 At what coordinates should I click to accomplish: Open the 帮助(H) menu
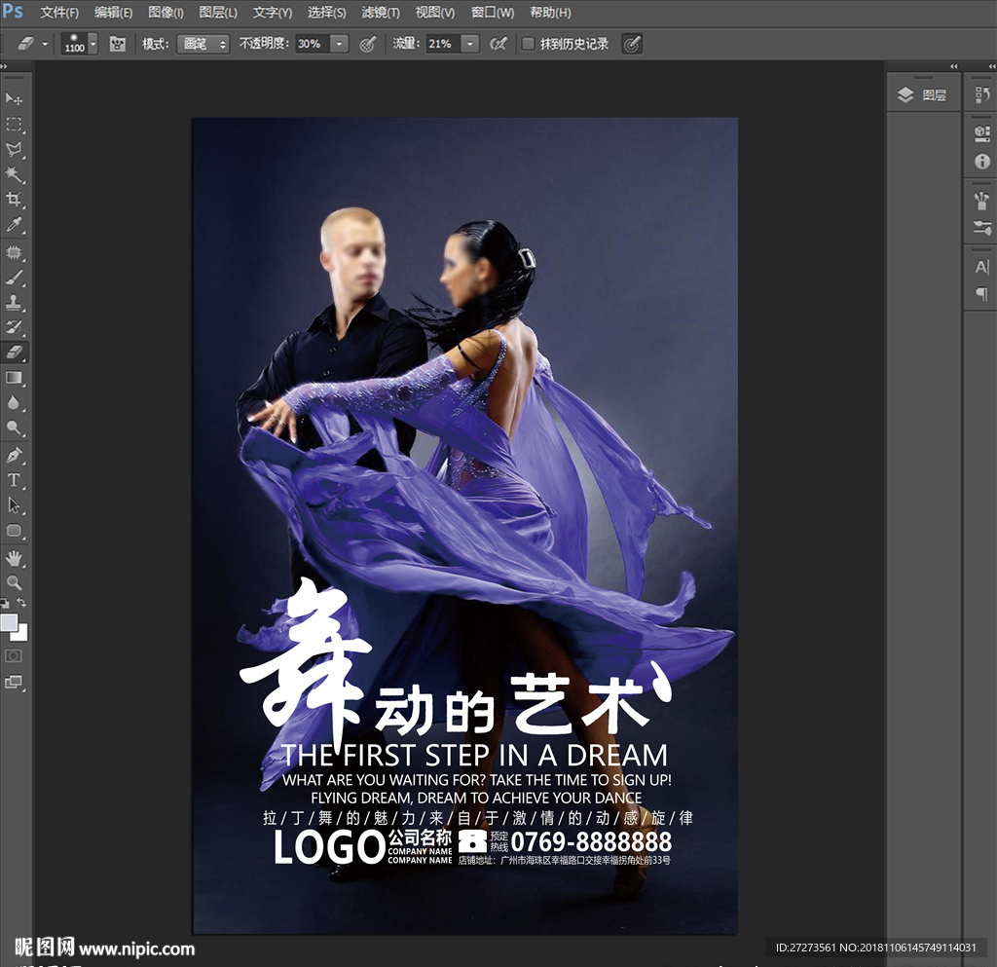point(551,13)
